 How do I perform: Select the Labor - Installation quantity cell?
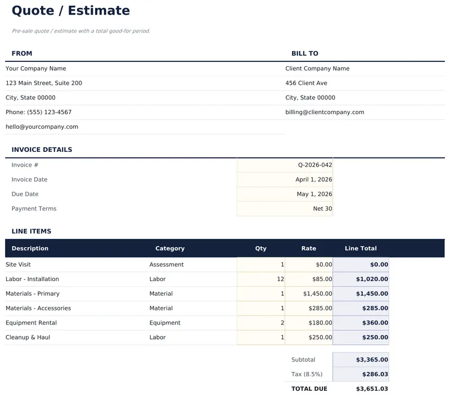pos(261,279)
